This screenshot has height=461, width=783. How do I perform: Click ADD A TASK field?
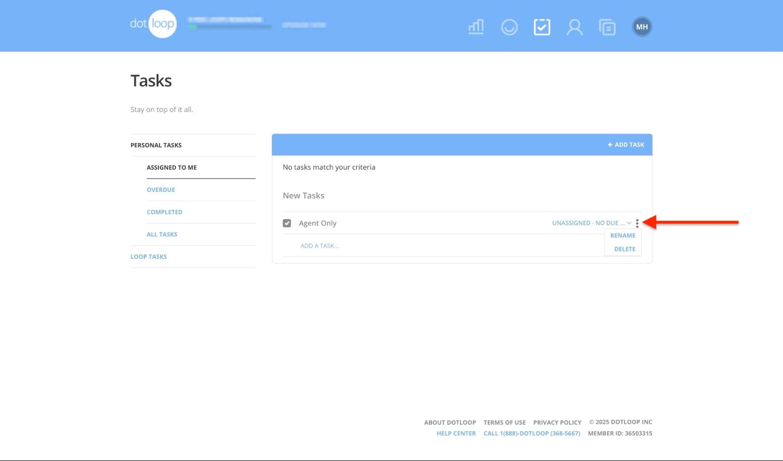(x=319, y=246)
